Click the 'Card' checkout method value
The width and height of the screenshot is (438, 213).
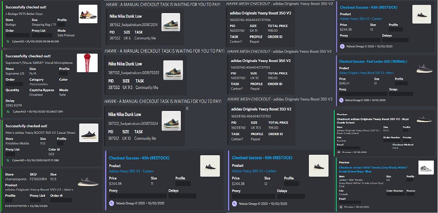(395, 148)
